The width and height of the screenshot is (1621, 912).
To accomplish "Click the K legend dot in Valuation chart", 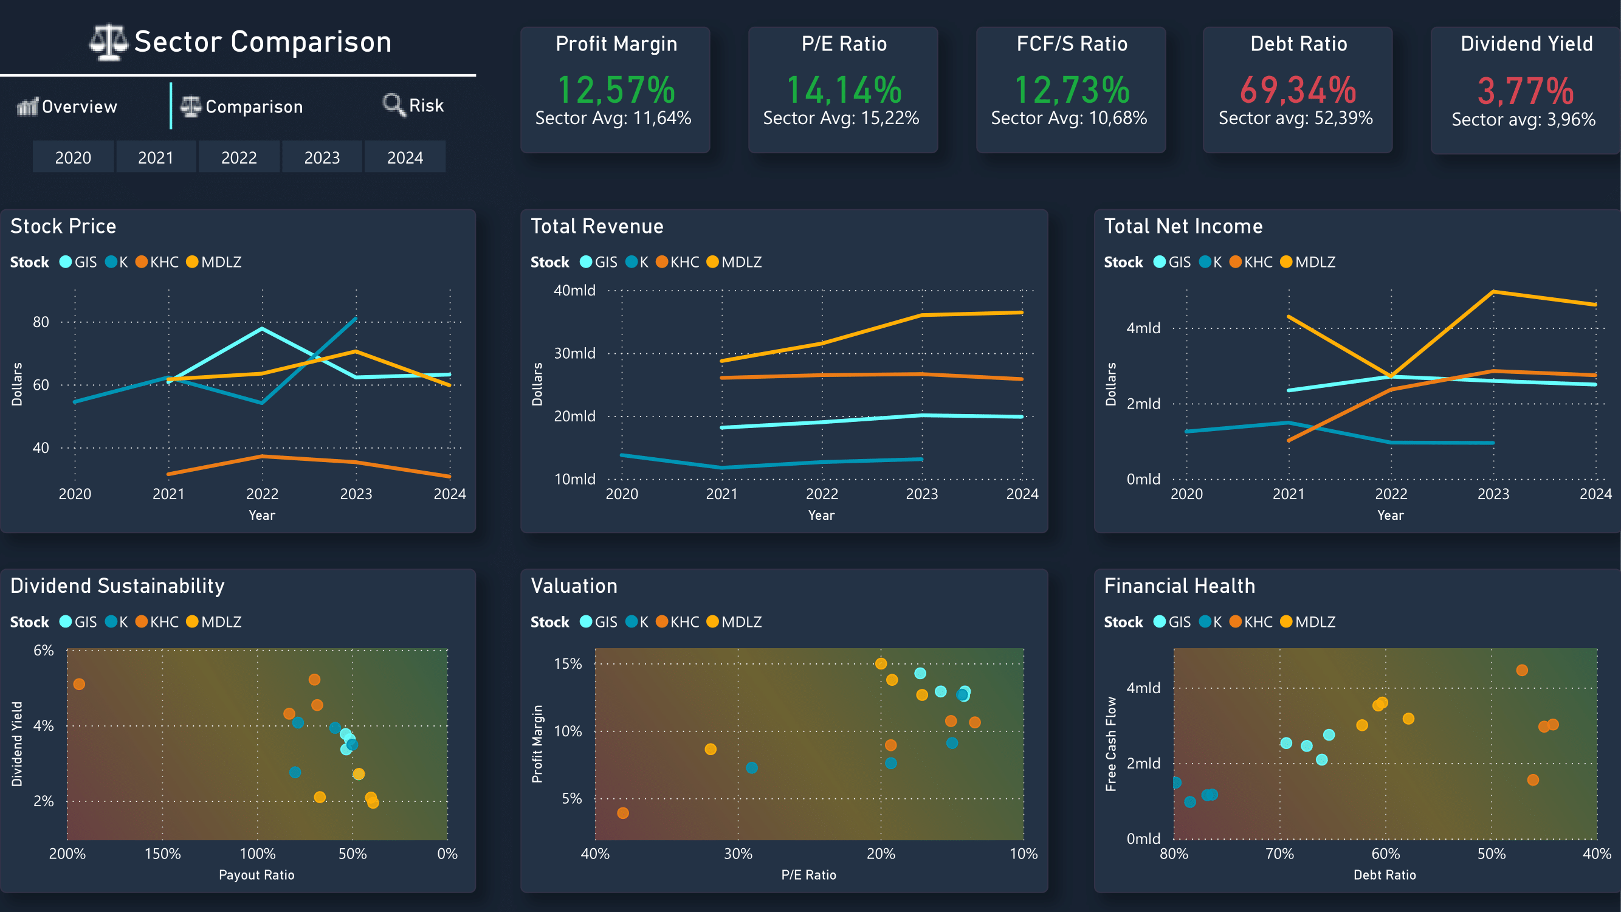I will (631, 622).
